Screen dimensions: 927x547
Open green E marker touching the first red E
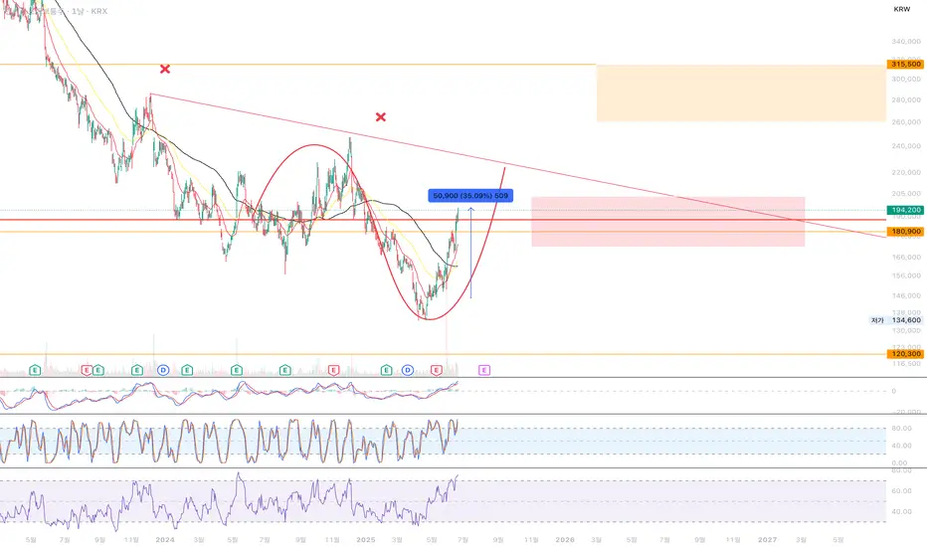[x=98, y=370]
